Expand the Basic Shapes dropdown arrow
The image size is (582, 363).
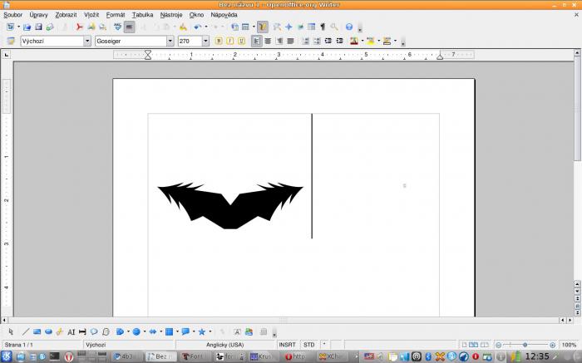point(128,332)
